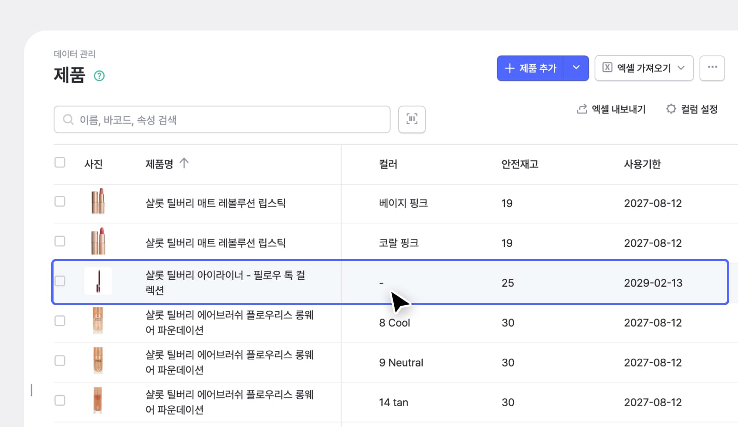Click the green help question mark icon
The height and width of the screenshot is (427, 738).
[99, 76]
